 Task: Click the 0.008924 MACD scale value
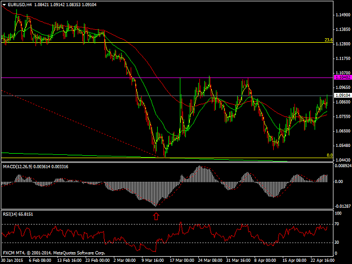[x=342, y=165]
